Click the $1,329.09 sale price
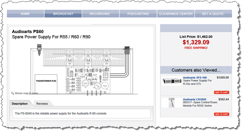 [x=196, y=42]
